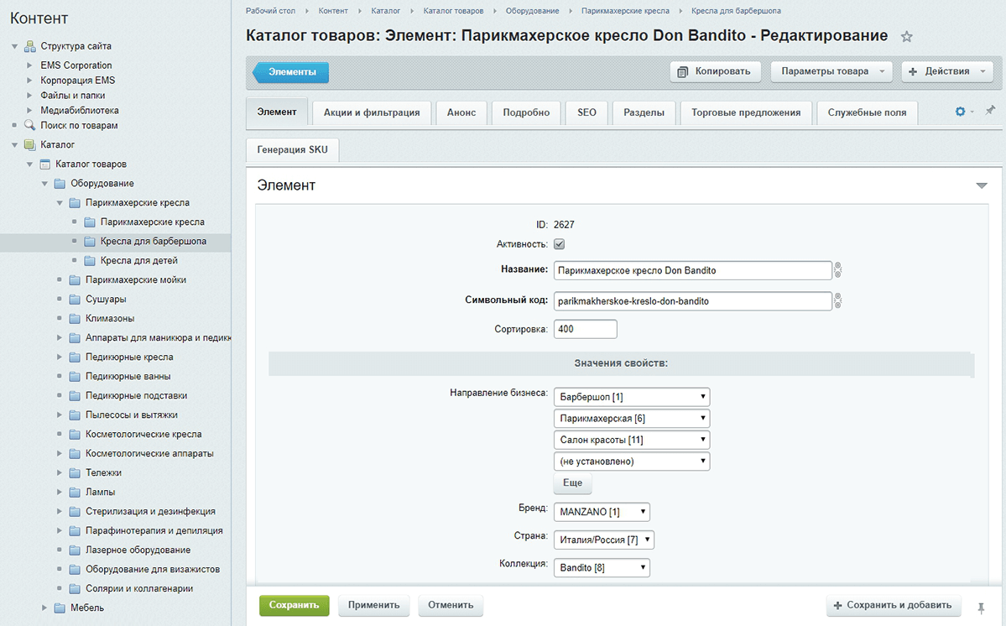
Task: Expand EMS Corporation tree node
Action: pos(29,65)
